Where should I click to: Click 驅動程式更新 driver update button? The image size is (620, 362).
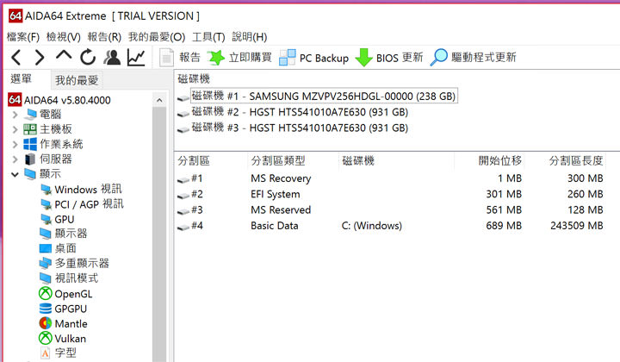coord(474,58)
